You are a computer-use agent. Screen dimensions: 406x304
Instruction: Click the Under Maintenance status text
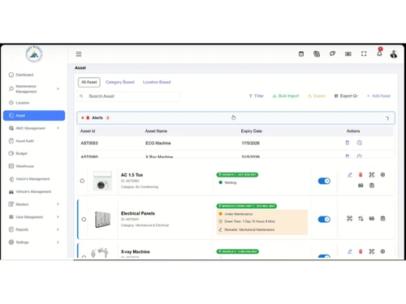click(x=238, y=214)
